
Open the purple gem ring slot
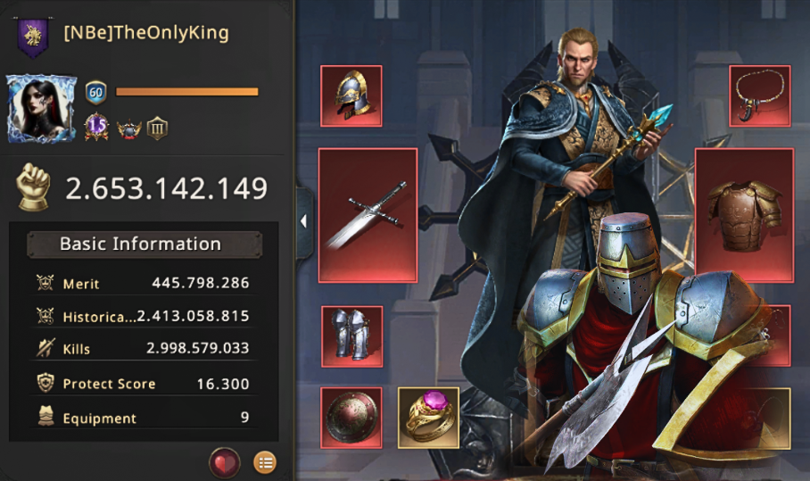(x=429, y=418)
